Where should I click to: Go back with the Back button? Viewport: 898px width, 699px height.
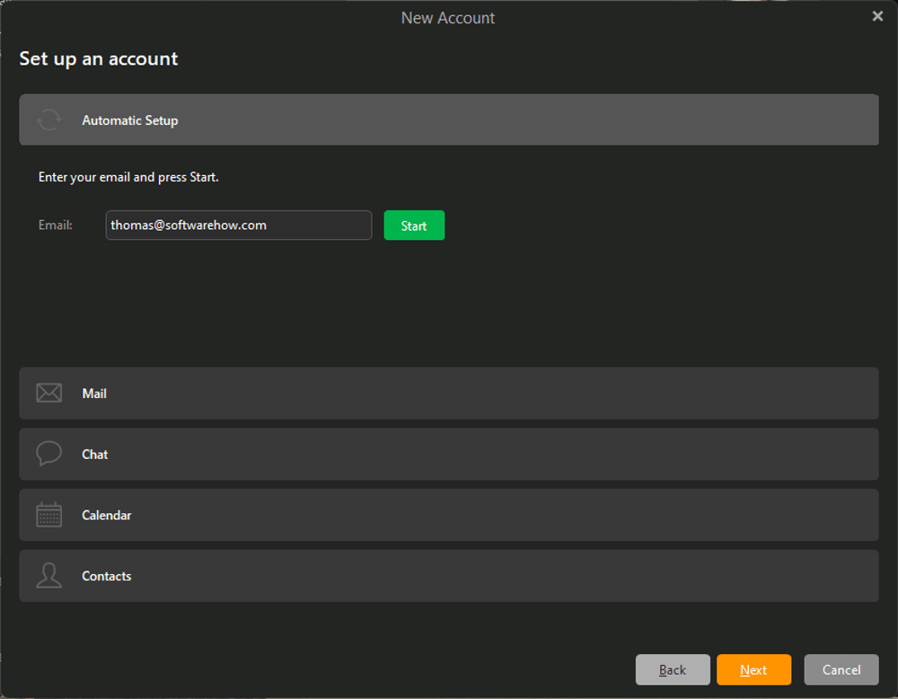(x=673, y=670)
